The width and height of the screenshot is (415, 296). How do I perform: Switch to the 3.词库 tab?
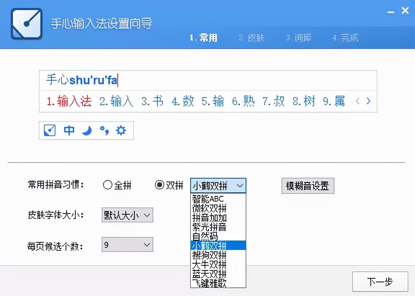pos(298,37)
